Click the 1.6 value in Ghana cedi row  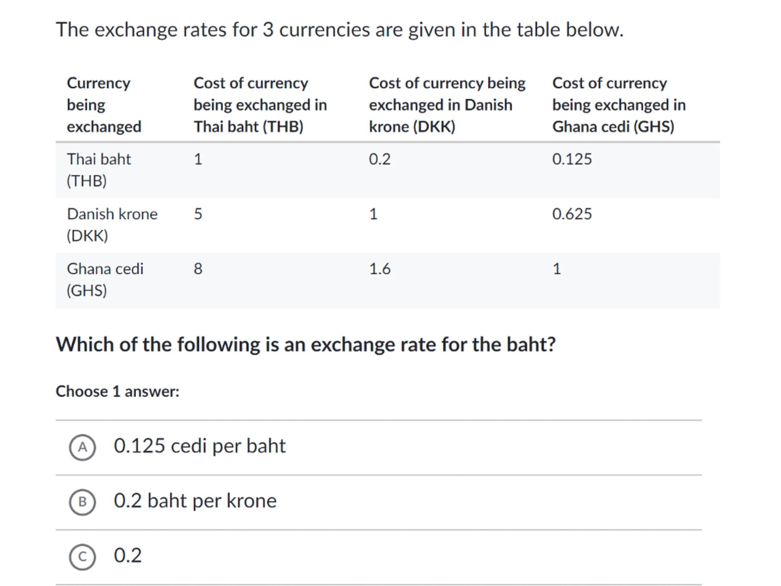[x=379, y=269]
